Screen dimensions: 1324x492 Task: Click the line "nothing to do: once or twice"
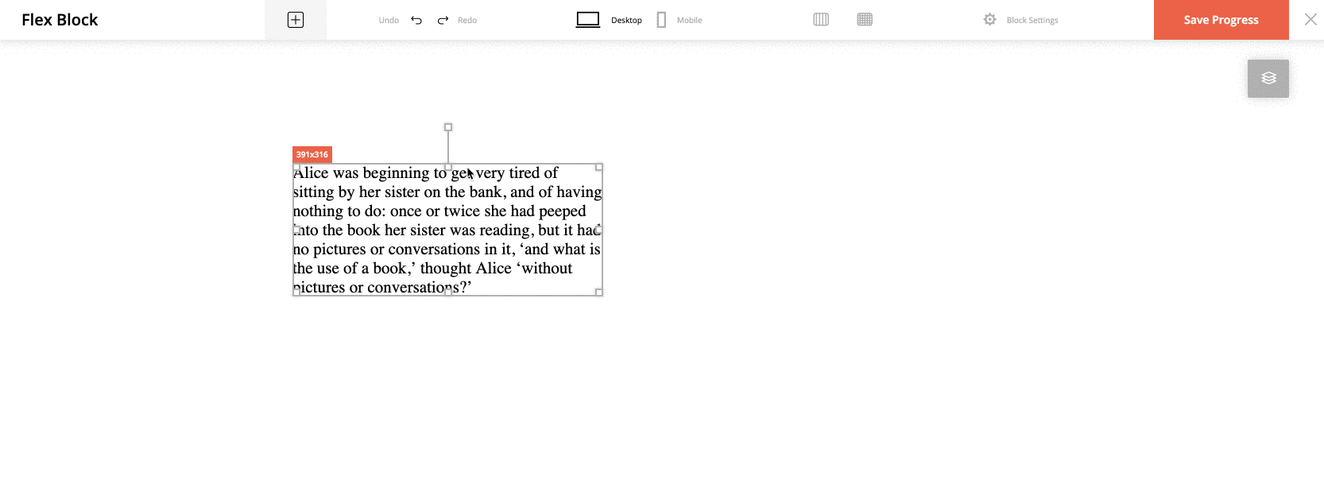[387, 211]
